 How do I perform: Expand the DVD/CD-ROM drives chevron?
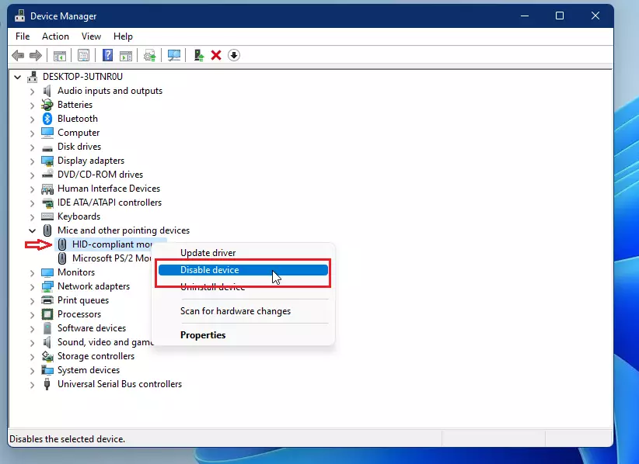pos(32,175)
